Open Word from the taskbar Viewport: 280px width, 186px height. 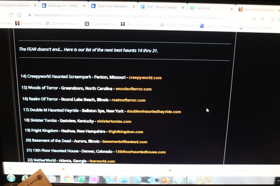tap(123, 180)
